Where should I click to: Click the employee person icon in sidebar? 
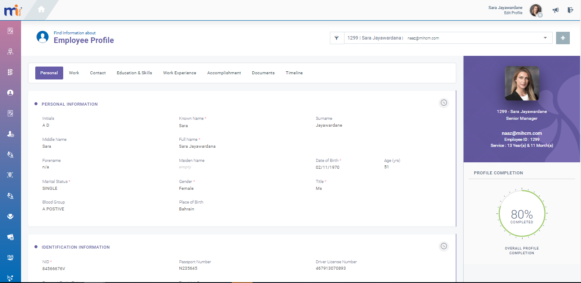click(x=10, y=51)
